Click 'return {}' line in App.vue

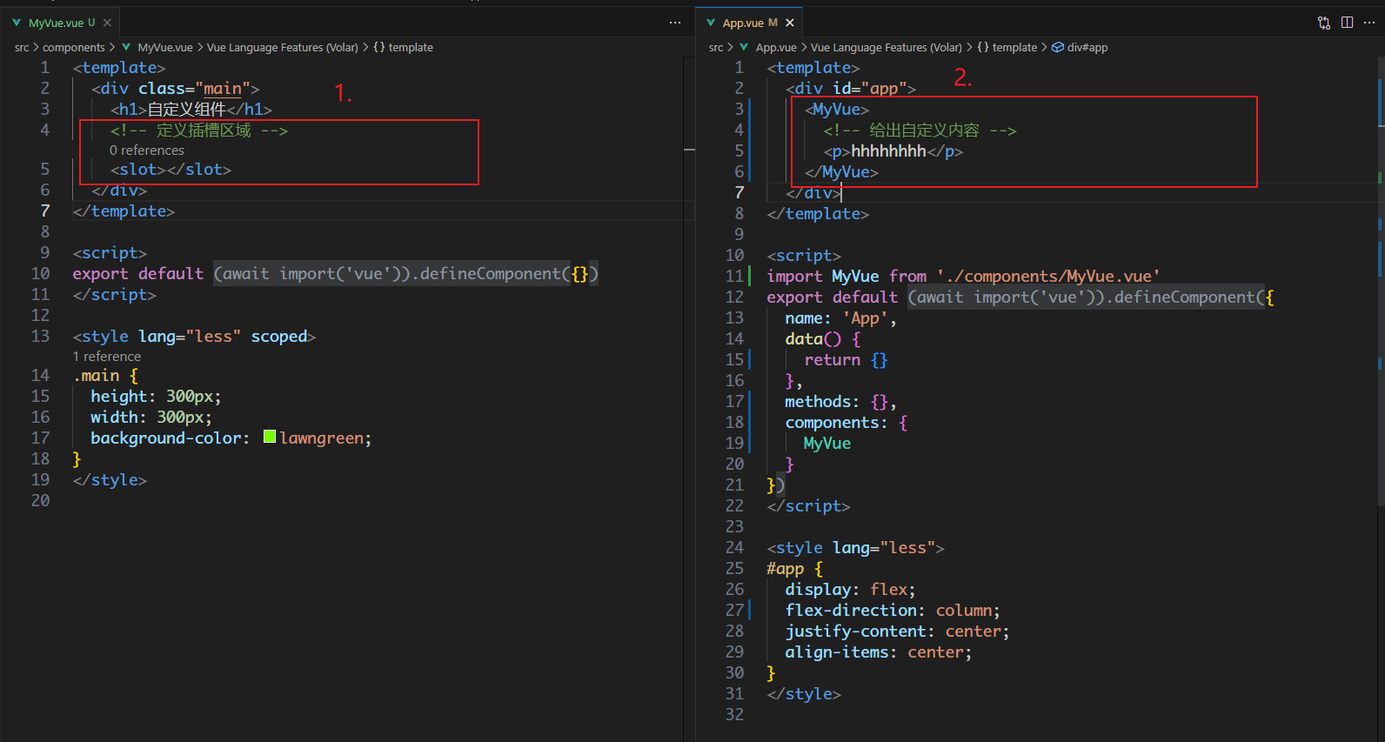(x=846, y=359)
